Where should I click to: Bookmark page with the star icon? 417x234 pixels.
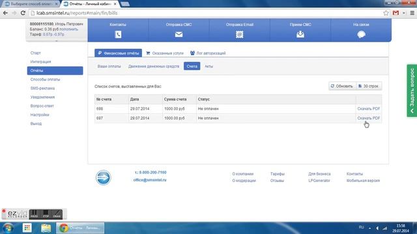(386, 13)
